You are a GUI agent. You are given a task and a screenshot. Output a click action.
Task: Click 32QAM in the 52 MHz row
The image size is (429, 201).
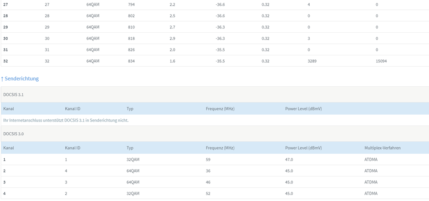pyautogui.click(x=133, y=194)
